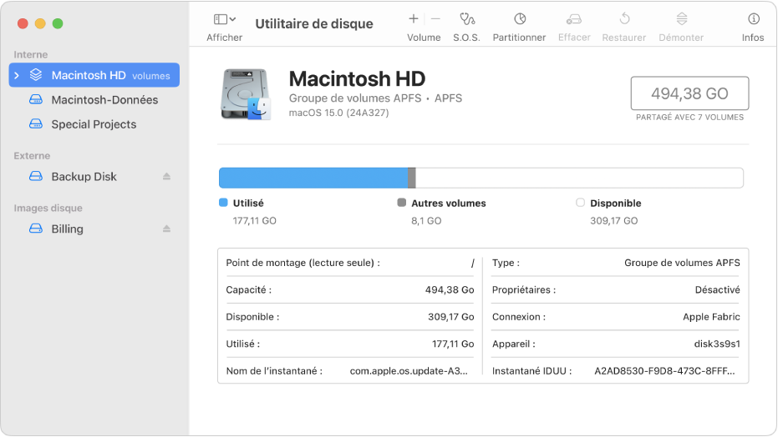Viewport: 778px width, 437px height.
Task: Click the 494,38 GO capacity box
Action: point(689,93)
